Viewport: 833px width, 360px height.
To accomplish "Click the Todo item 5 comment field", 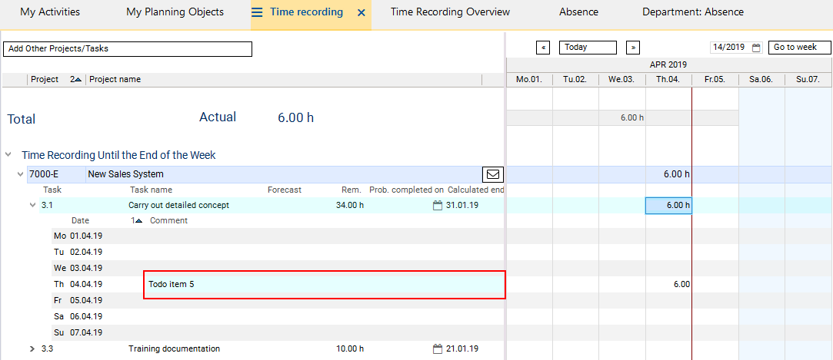I will pos(324,284).
